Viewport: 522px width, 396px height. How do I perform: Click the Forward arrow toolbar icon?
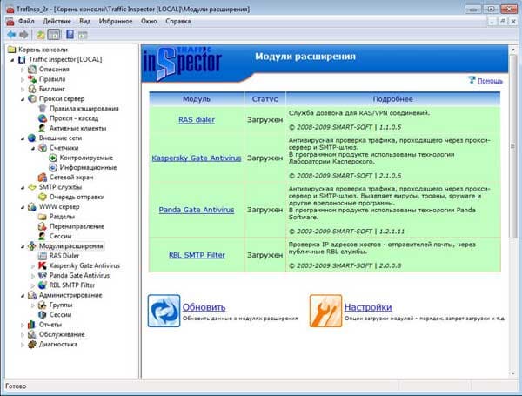23,35
